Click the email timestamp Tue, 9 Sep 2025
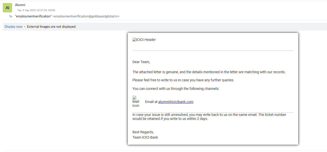Screen dimensions: 327x152 (x=36, y=10)
